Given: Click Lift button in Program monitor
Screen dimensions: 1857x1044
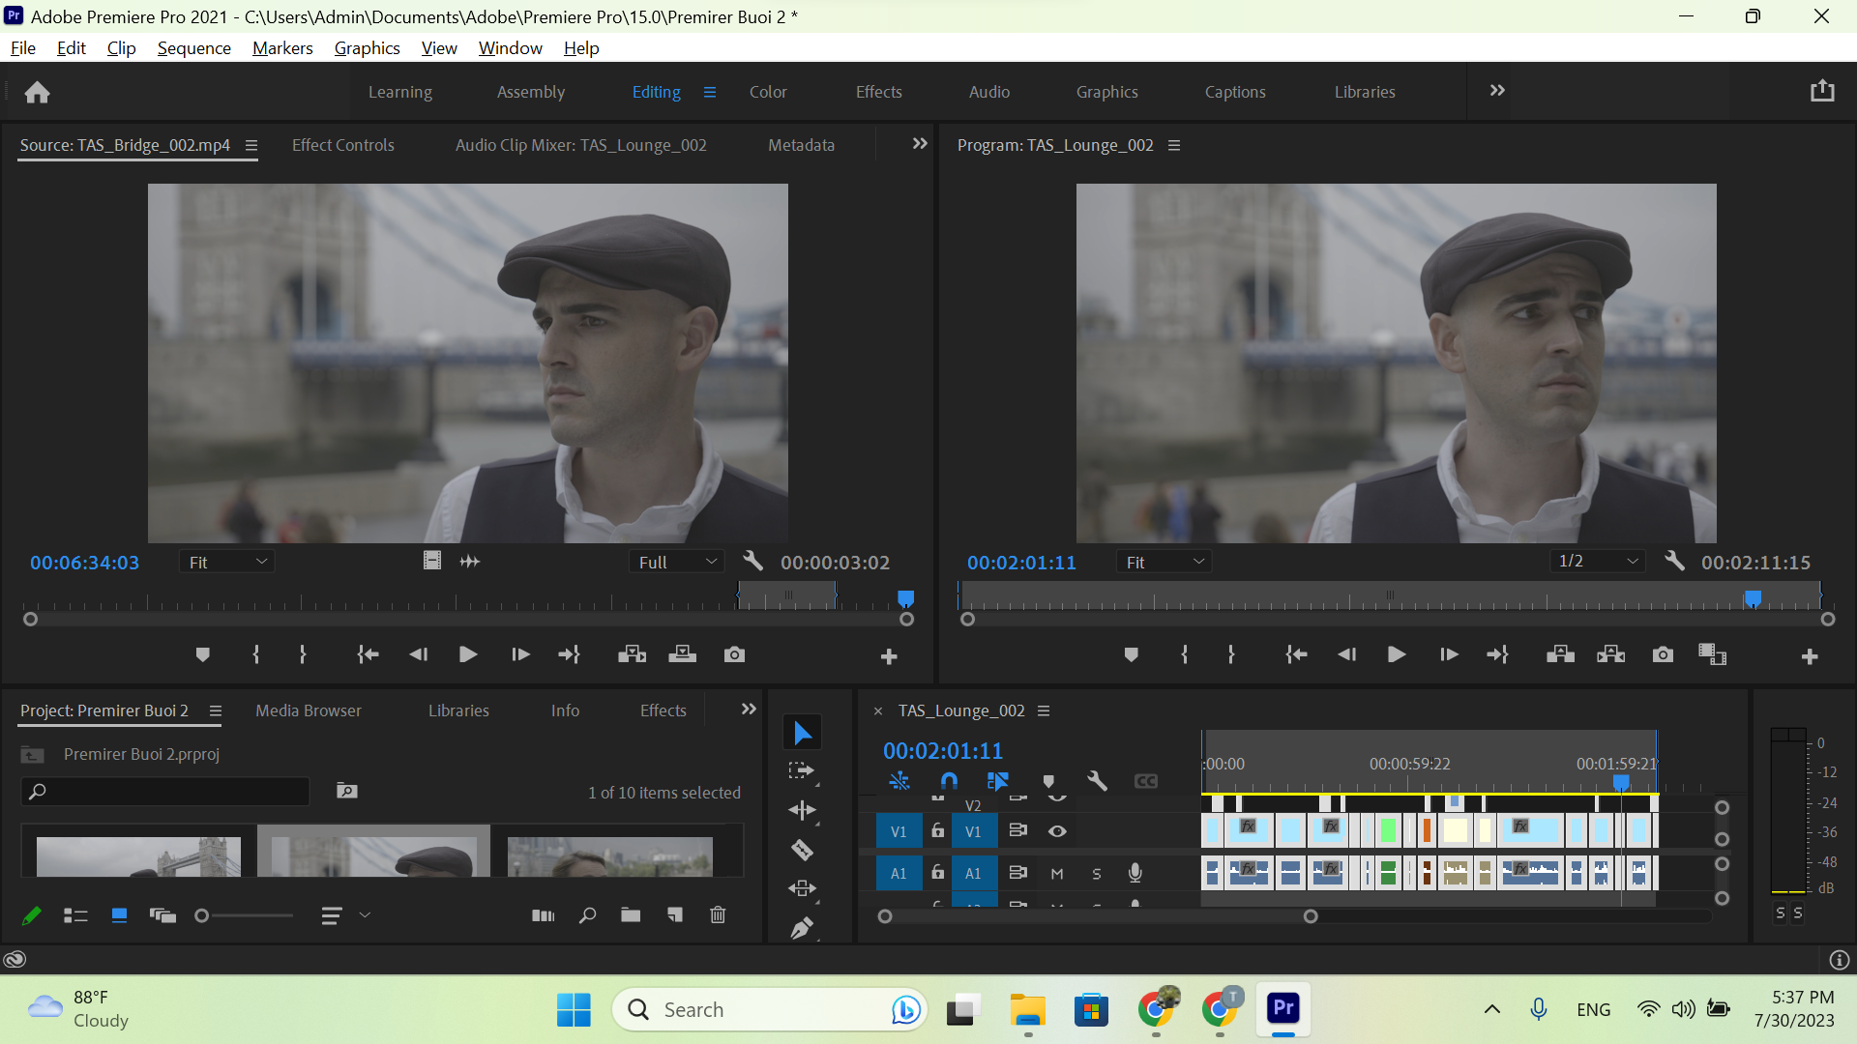Looking at the screenshot, I should (x=1560, y=655).
